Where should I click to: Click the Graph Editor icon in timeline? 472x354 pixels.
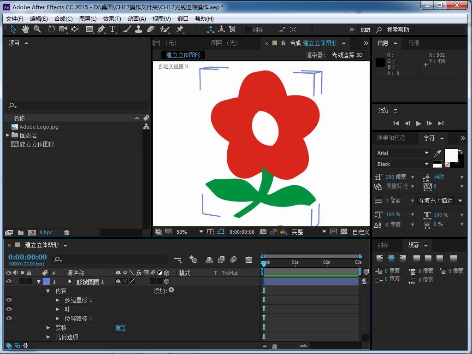[248, 260]
